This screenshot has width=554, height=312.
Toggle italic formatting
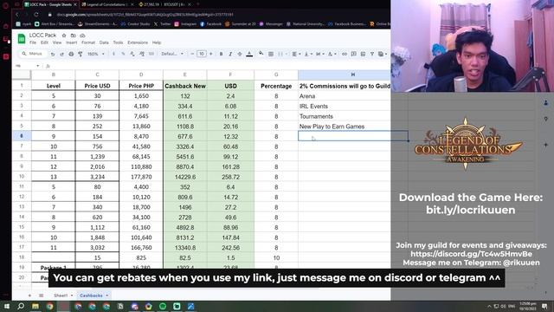(x=230, y=54)
